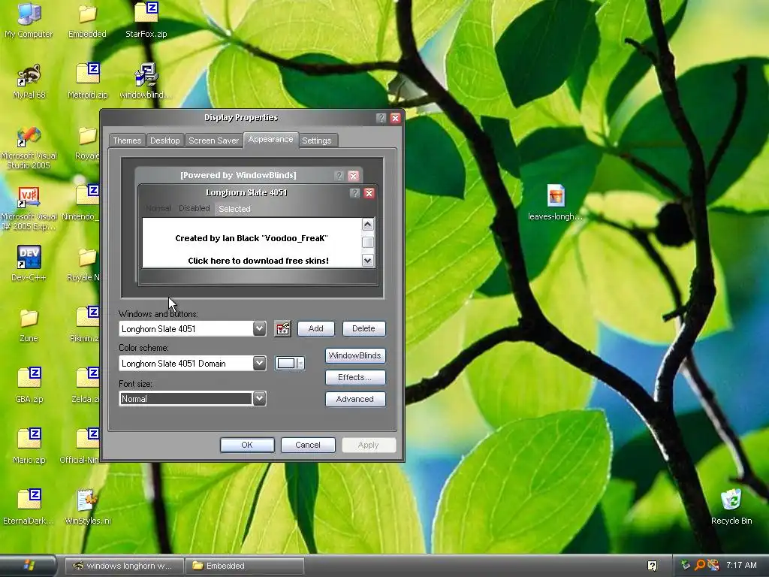Expand the Windows and buttons dropdown
This screenshot has height=577, width=769.
click(259, 329)
